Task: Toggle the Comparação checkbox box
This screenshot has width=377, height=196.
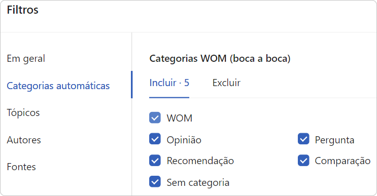Action: click(303, 161)
